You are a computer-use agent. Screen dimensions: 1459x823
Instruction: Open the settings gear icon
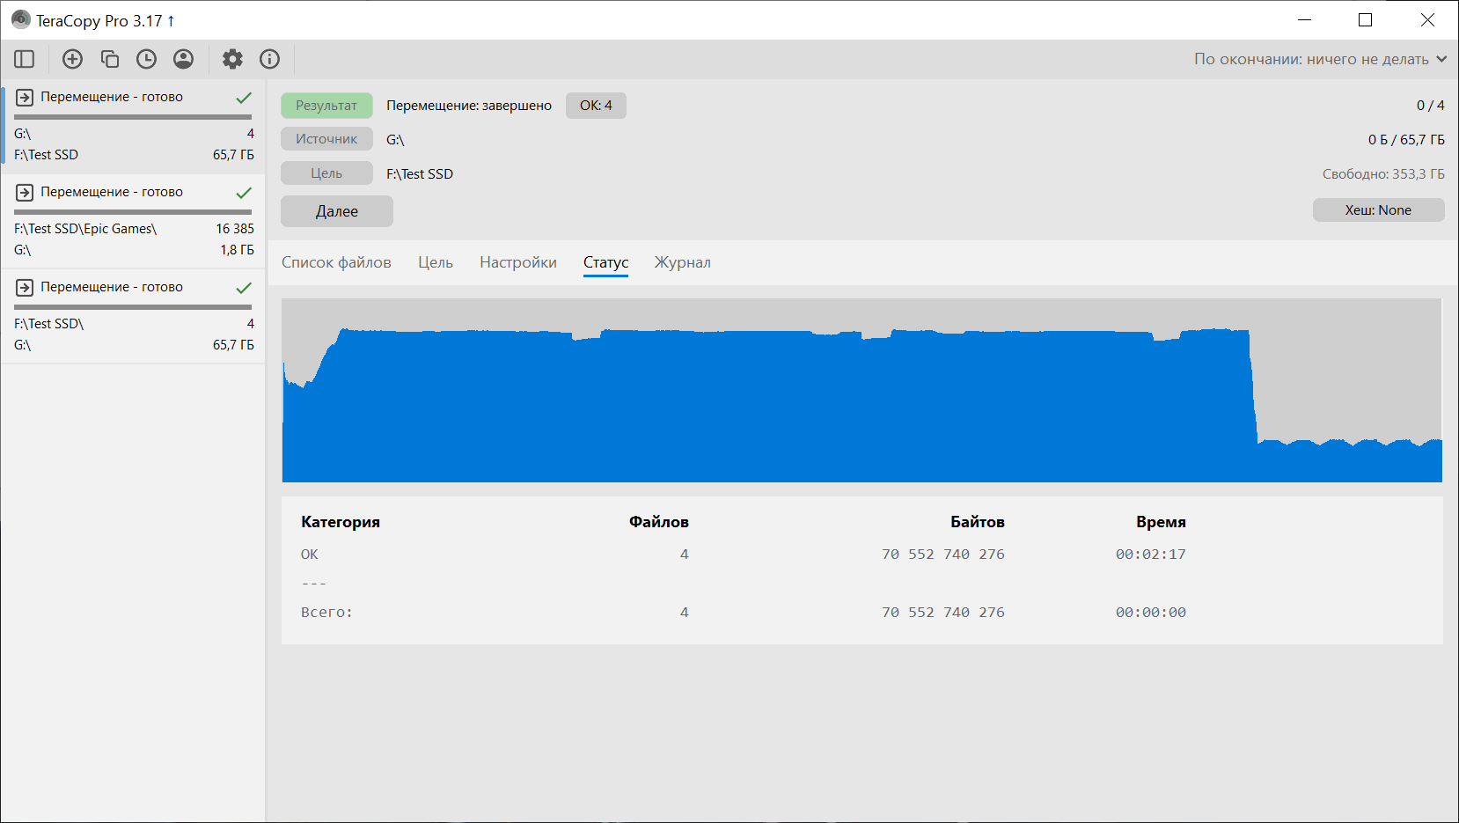coord(232,59)
